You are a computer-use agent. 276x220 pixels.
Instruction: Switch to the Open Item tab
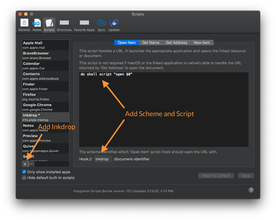tap(127, 42)
